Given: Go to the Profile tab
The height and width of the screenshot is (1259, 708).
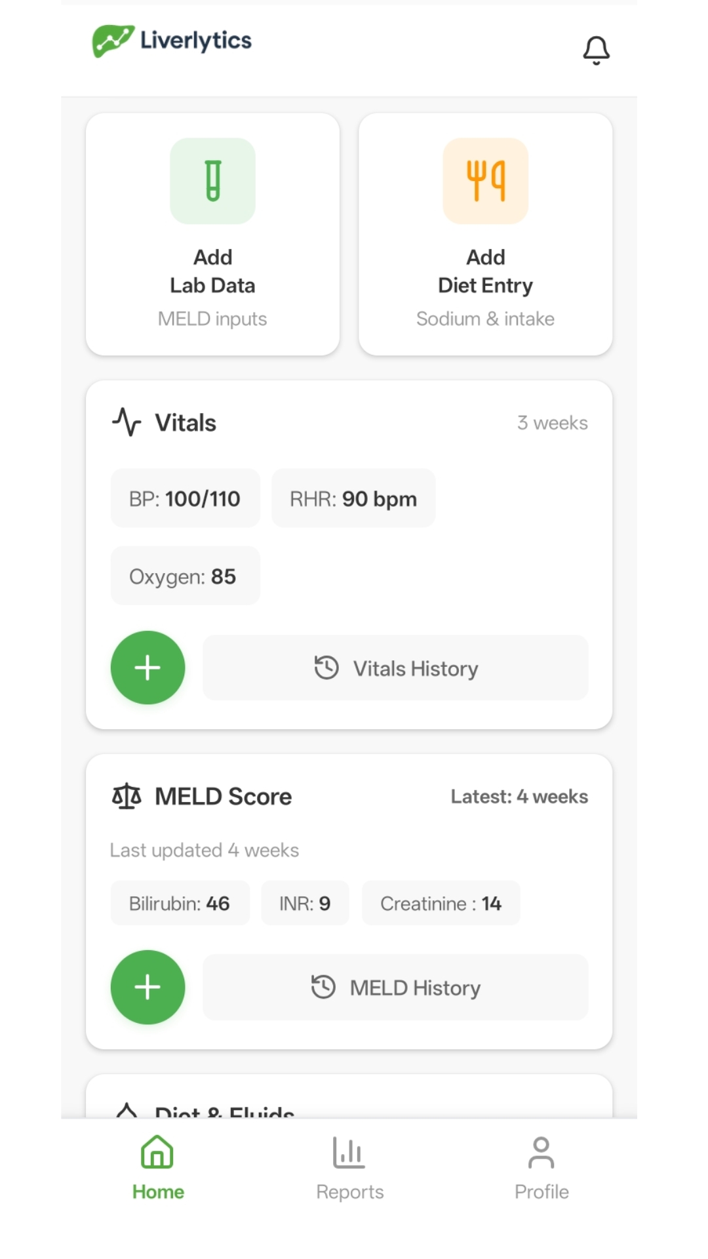Looking at the screenshot, I should point(541,1169).
